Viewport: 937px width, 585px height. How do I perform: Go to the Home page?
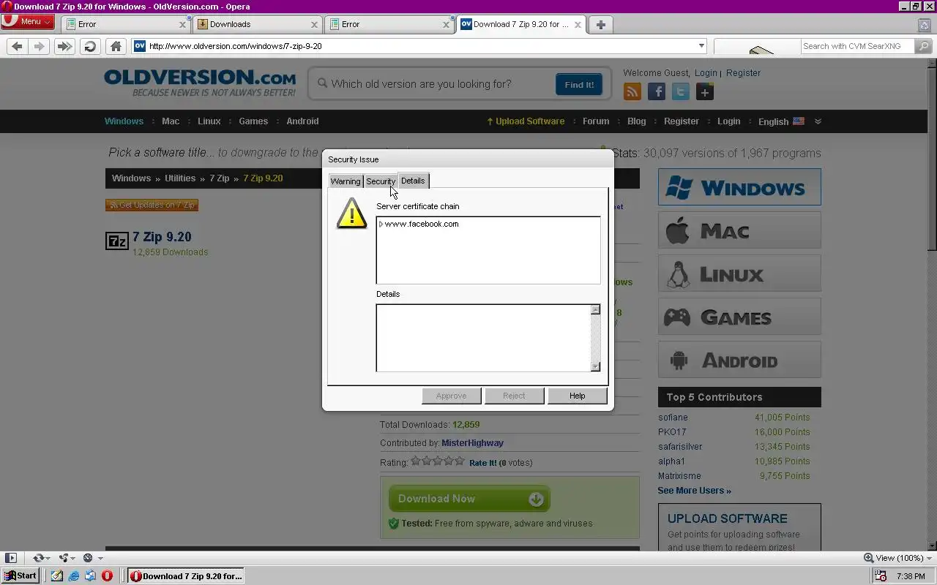tap(116, 46)
